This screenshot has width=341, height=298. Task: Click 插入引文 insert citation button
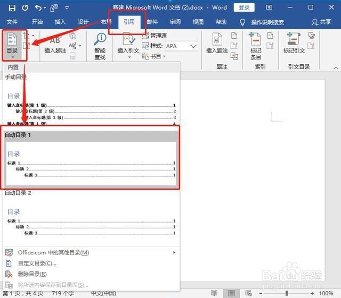(x=128, y=45)
